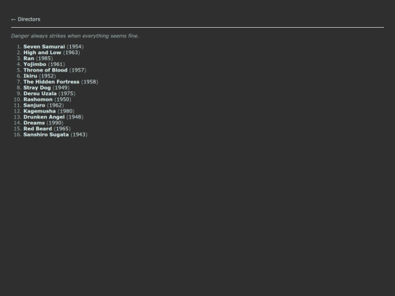
Task: Click Sanshiro Sugata at list bottom
Action: coord(46,134)
